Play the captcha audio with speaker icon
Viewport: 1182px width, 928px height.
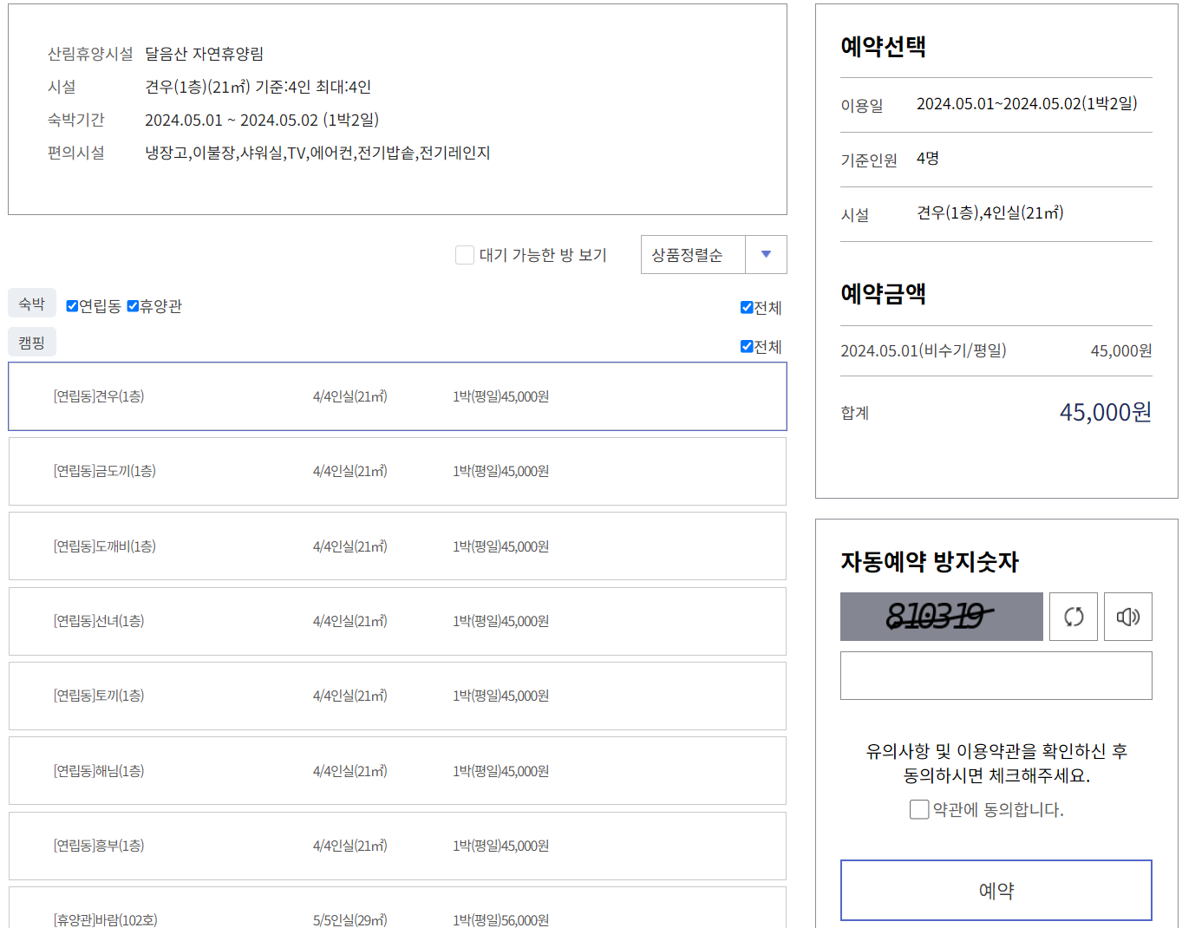click(1127, 616)
